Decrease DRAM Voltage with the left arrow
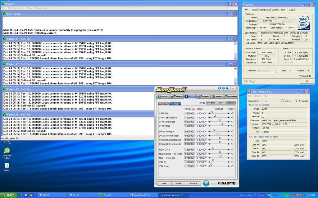 (x=209, y=131)
